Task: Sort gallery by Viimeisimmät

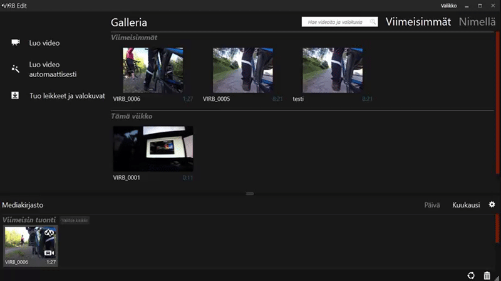Action: pyautogui.click(x=418, y=22)
